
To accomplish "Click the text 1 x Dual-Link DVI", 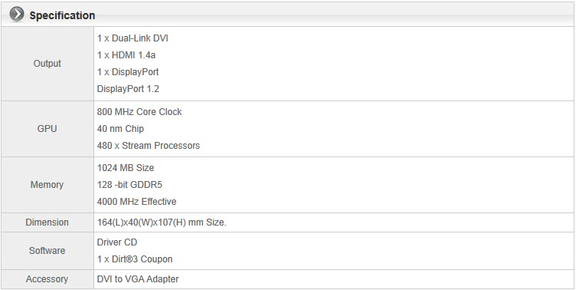I will pos(133,38).
